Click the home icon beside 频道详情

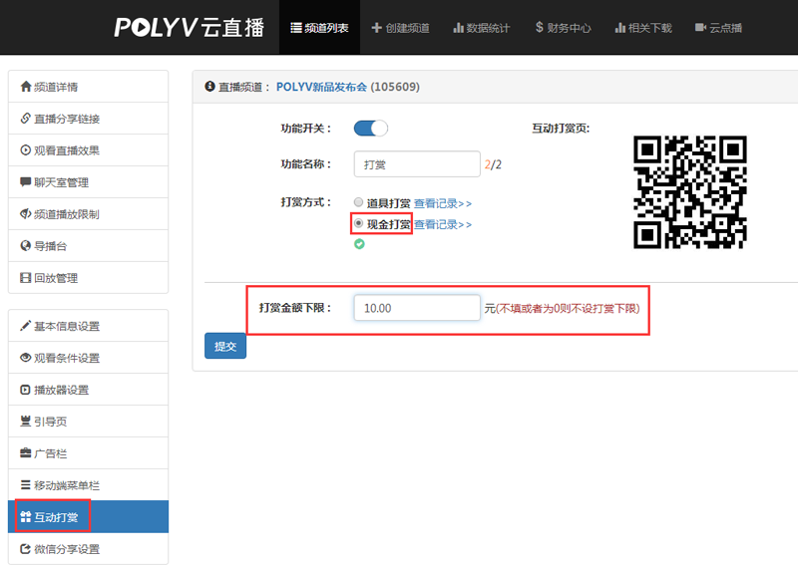point(26,87)
